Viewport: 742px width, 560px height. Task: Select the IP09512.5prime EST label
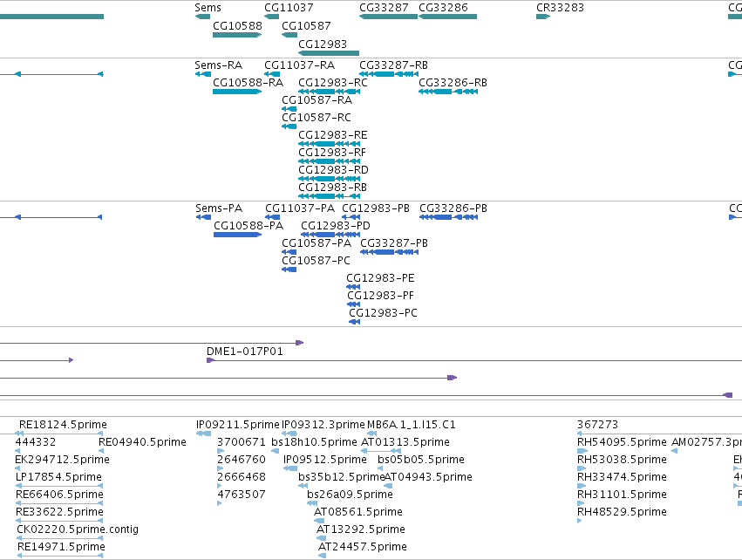coord(325,460)
